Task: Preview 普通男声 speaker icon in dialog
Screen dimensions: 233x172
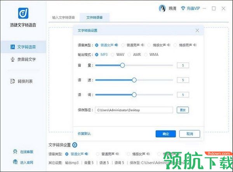Action: [x=143, y=45]
